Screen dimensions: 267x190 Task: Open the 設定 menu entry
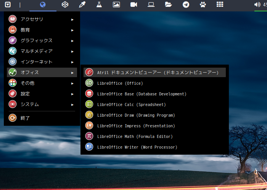pos(42,93)
